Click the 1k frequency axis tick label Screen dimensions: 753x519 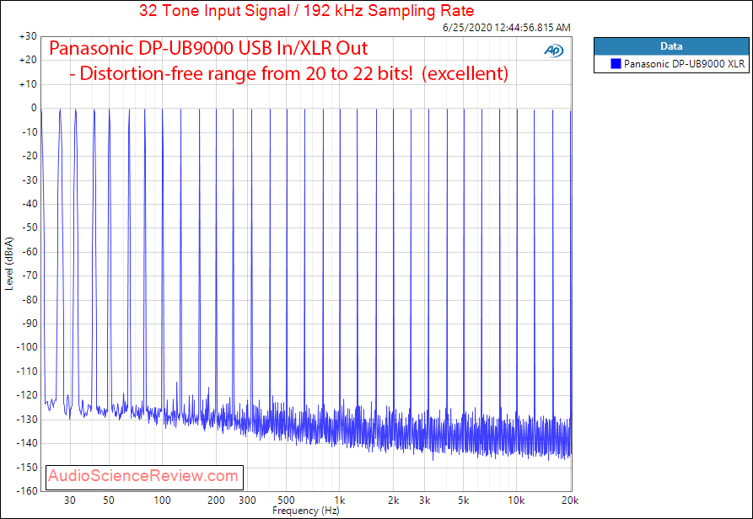(340, 500)
